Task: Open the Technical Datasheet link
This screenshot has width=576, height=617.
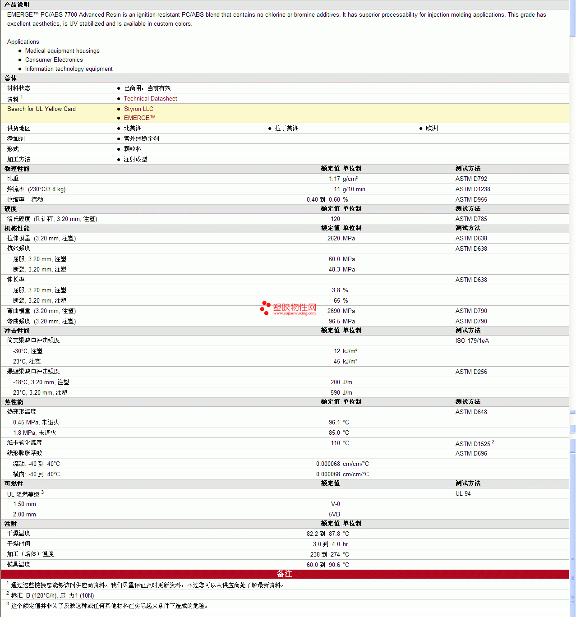Action: click(150, 98)
